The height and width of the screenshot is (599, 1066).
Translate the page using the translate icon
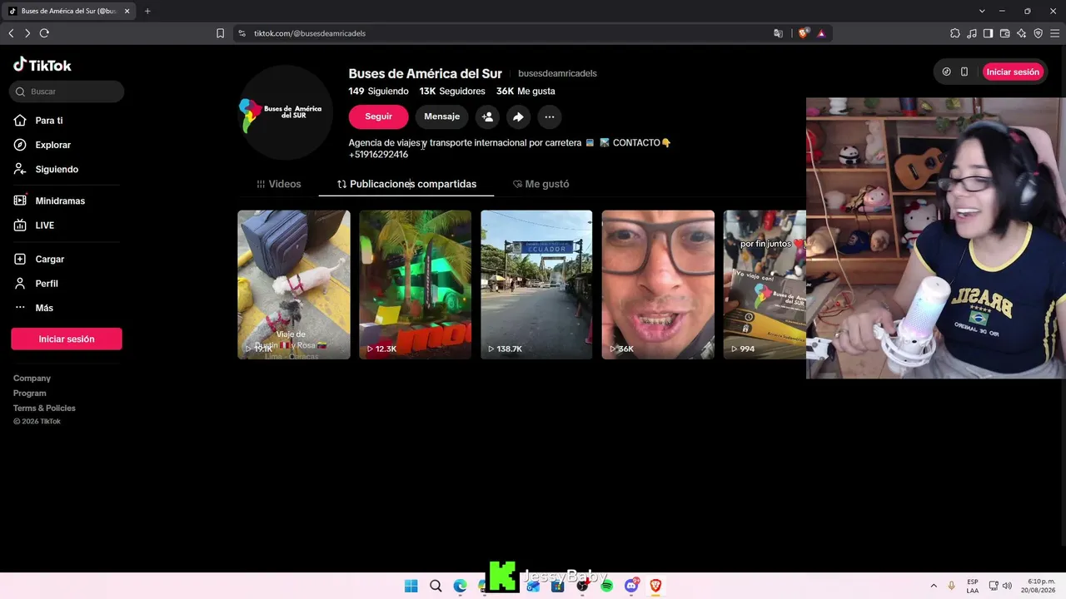point(778,33)
